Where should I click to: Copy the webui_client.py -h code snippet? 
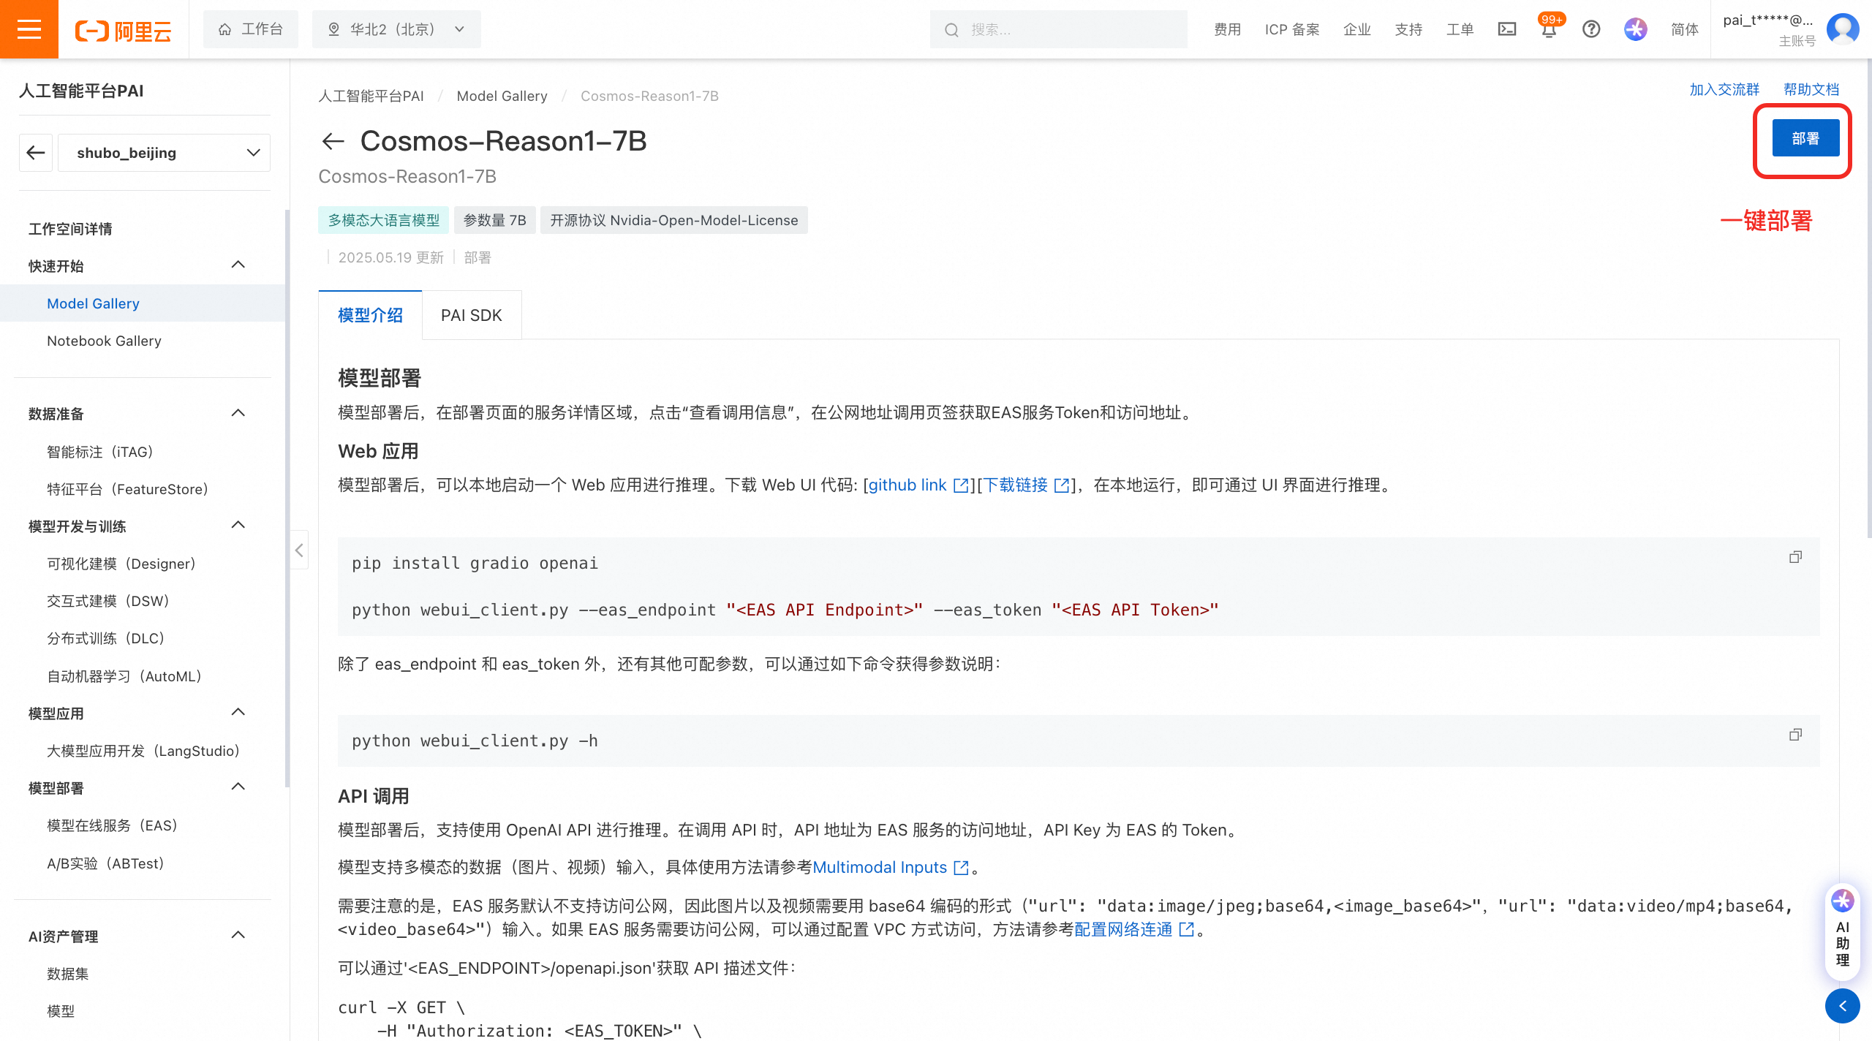coord(1796,734)
